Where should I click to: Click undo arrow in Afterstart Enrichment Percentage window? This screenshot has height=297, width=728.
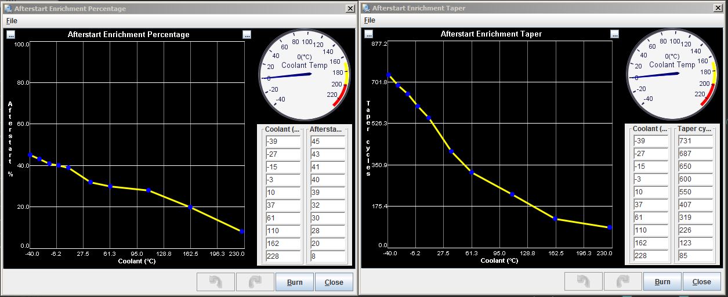coord(216,282)
